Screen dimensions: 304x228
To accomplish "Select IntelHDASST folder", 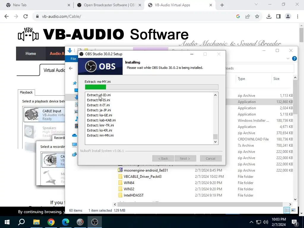I will pos(134,195).
